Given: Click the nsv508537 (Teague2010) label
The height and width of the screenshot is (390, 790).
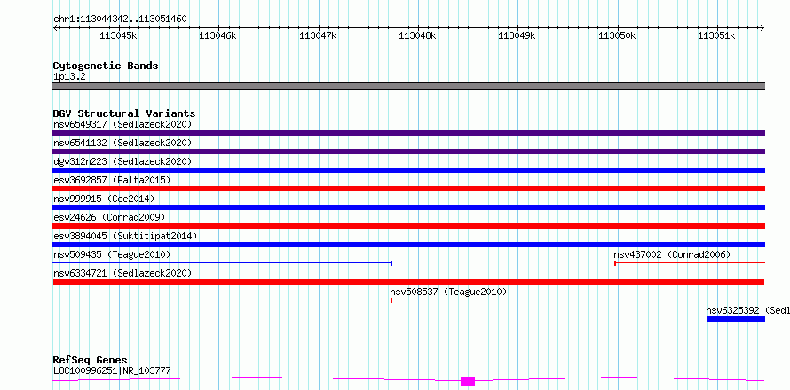Looking at the screenshot, I should tap(448, 292).
